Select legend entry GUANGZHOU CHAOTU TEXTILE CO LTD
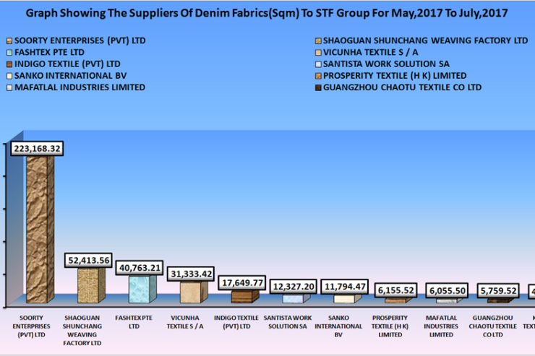 [x=402, y=87]
